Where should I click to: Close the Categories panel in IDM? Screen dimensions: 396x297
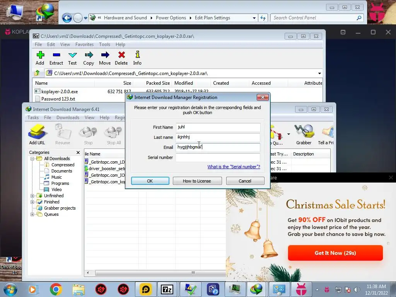click(x=78, y=152)
